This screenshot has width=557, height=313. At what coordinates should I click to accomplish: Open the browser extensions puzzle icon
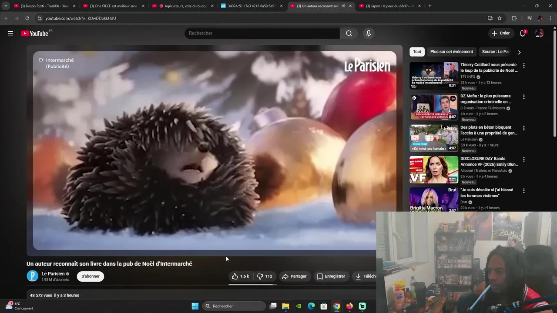(x=514, y=18)
